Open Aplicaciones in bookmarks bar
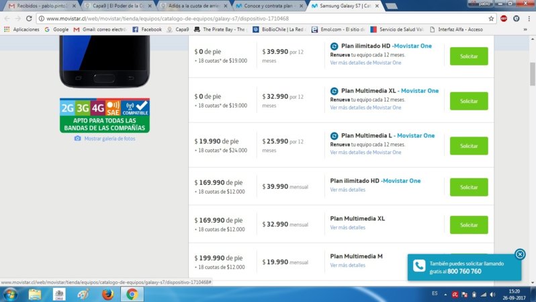This screenshot has width=536, height=302. (x=21, y=30)
